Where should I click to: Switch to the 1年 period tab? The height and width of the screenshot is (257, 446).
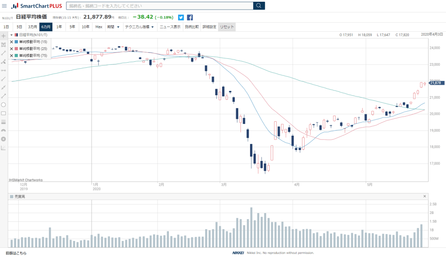(x=59, y=27)
